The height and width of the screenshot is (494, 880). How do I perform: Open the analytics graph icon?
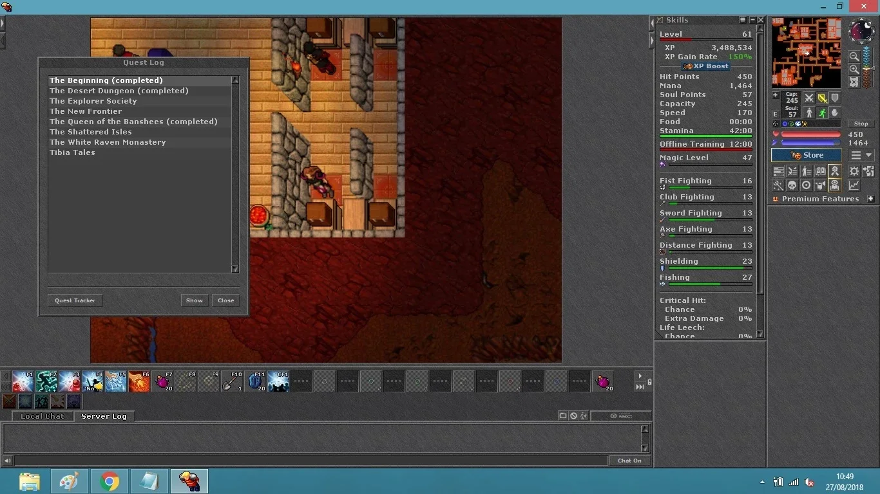tap(854, 186)
